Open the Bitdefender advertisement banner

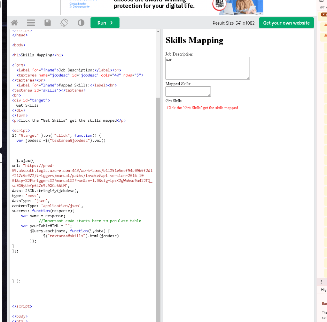pyautogui.click(x=162, y=7)
